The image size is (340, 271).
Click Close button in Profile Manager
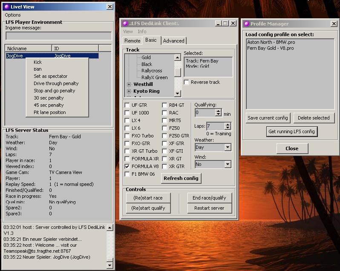(292, 148)
